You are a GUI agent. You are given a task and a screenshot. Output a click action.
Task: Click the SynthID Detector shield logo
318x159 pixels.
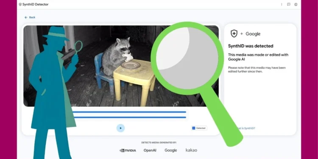point(20,5)
